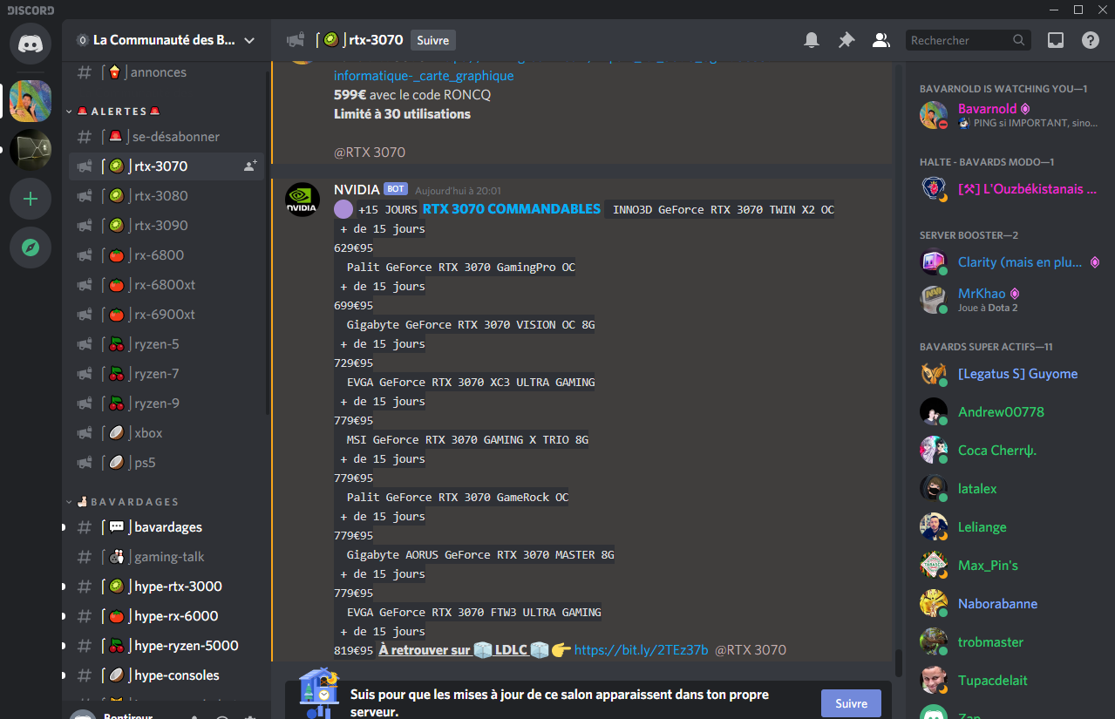Open ryzen-7 channel
1115x719 pixels.
166,374
